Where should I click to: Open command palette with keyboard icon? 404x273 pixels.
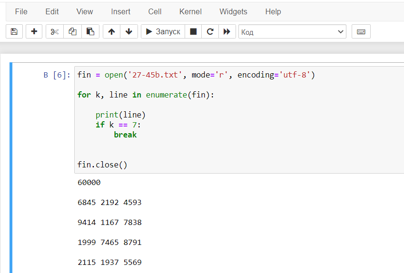(x=361, y=31)
